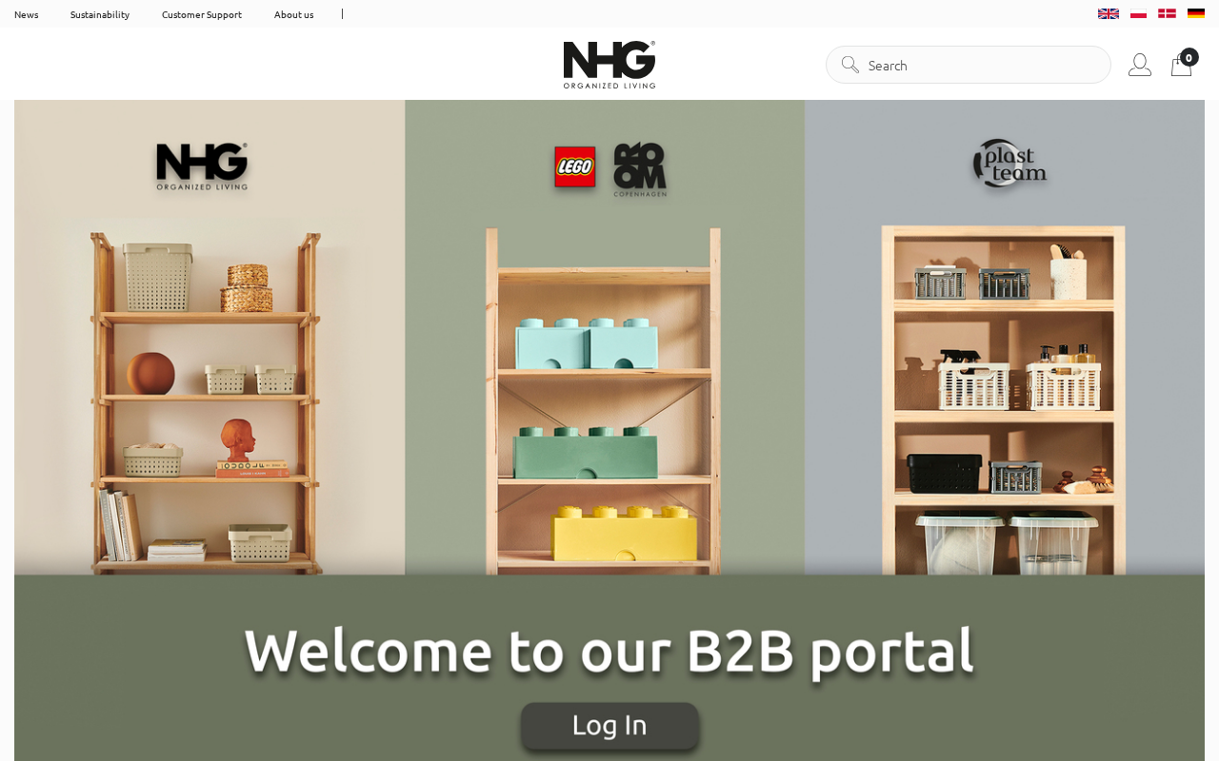Focus the Search input field

point(969,65)
